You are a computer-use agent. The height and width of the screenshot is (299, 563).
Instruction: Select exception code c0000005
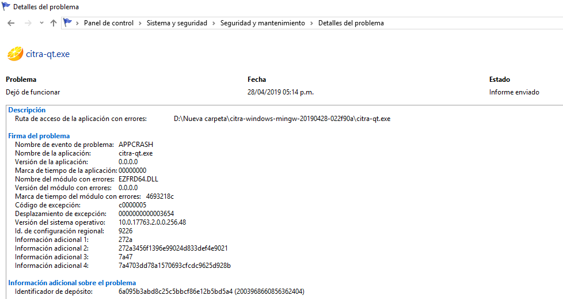132,205
